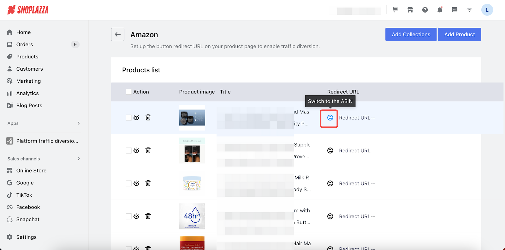This screenshot has width=505, height=250.
Task: Delete the Milk R product row
Action: pos(148,183)
